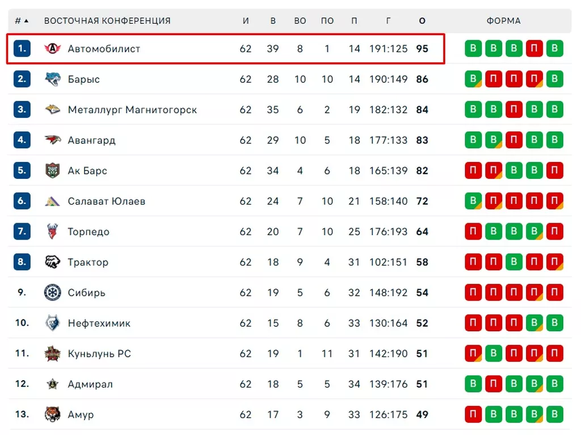Click the Сибирь snowflake logo
Screen dimensions: 581x435
tap(53, 293)
